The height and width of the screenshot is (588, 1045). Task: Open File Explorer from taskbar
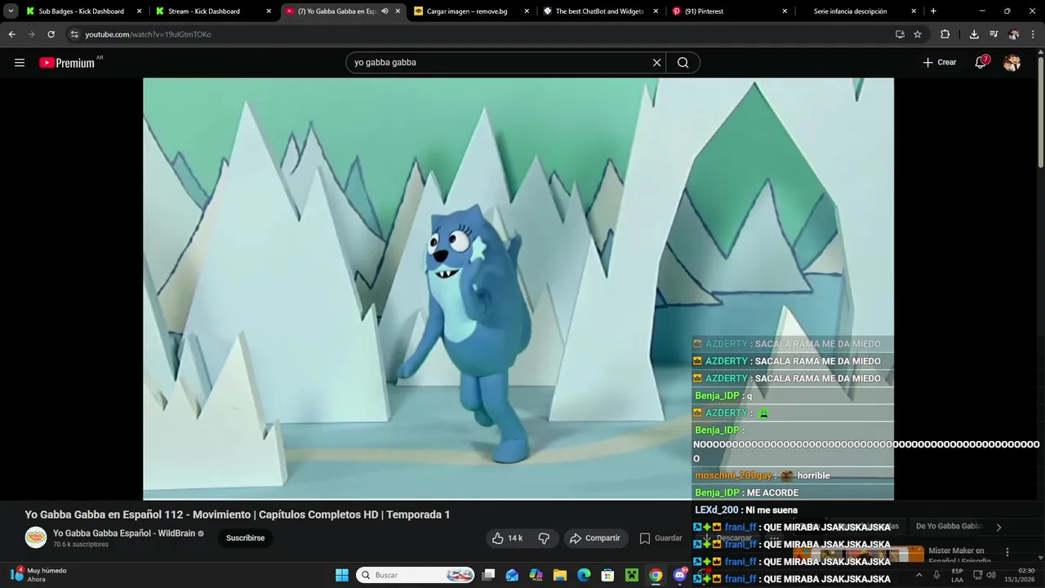pos(560,575)
